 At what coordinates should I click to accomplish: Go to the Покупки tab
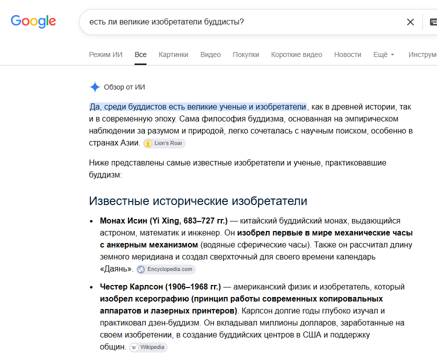coord(246,54)
